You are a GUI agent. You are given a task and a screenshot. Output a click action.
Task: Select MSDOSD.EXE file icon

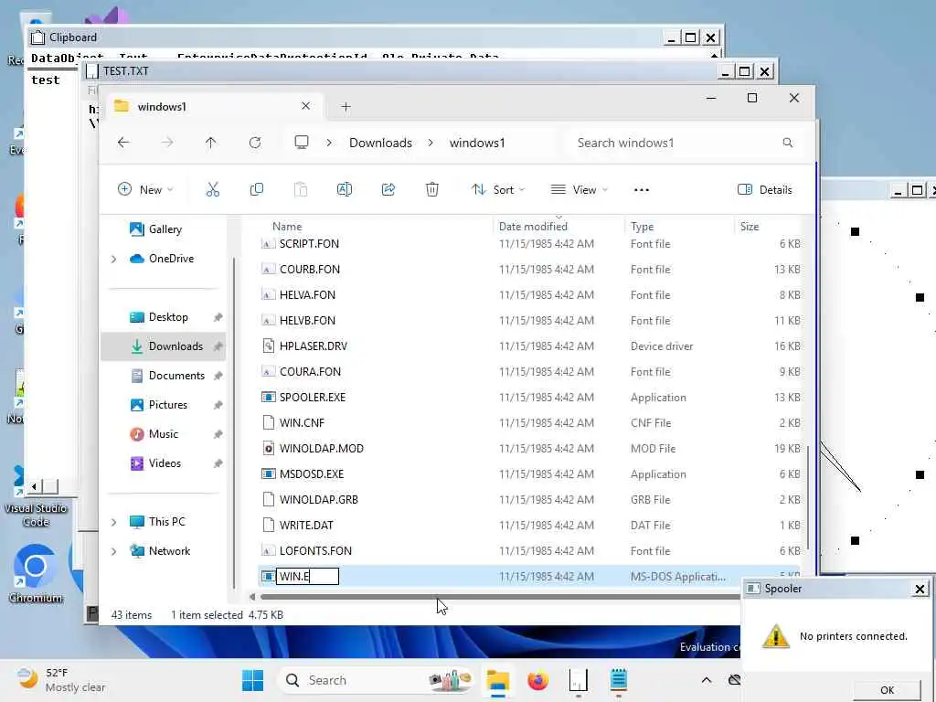(x=269, y=474)
